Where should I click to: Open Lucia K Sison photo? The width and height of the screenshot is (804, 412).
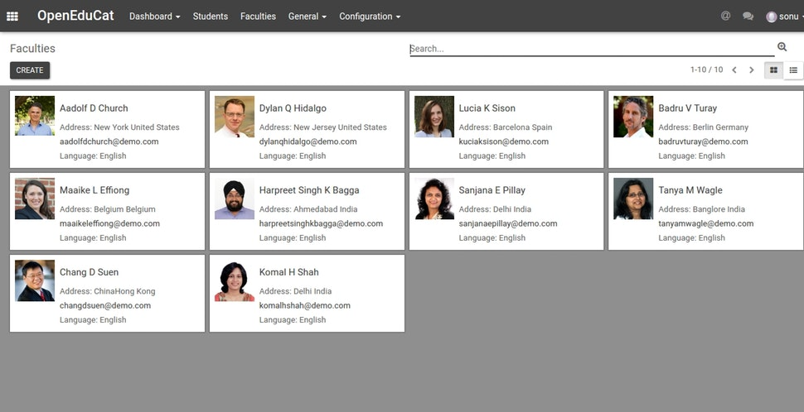[x=434, y=117]
